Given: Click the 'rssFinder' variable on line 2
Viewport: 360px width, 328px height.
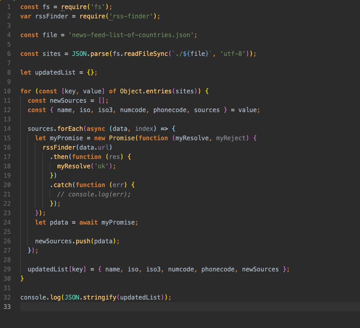Looking at the screenshot, I should click(52, 16).
